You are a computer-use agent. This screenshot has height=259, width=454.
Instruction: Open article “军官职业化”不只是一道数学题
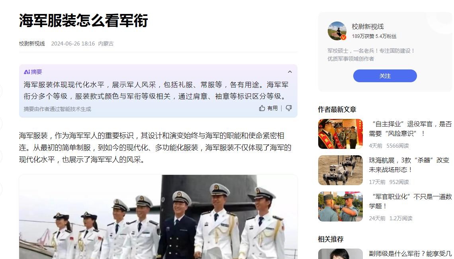click(410, 201)
